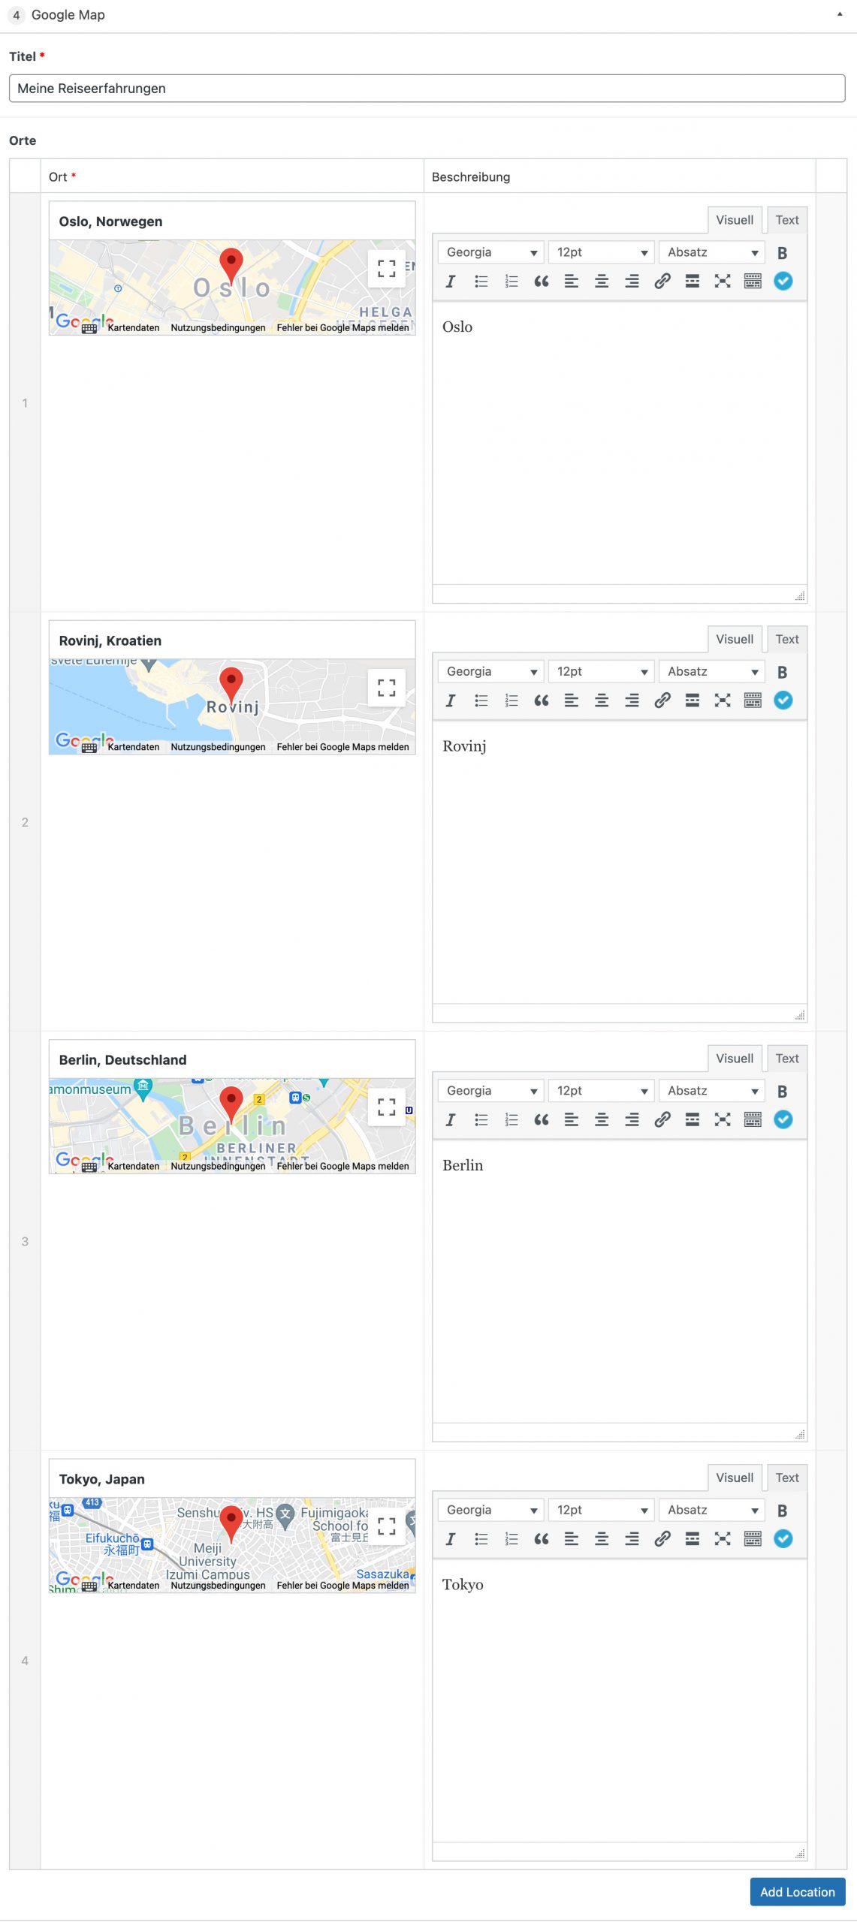Expand the Berlin map to fullscreen
The width and height of the screenshot is (857, 1922).
click(x=386, y=1107)
